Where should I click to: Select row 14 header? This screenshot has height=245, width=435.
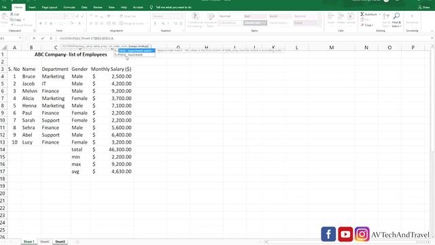click(3, 150)
